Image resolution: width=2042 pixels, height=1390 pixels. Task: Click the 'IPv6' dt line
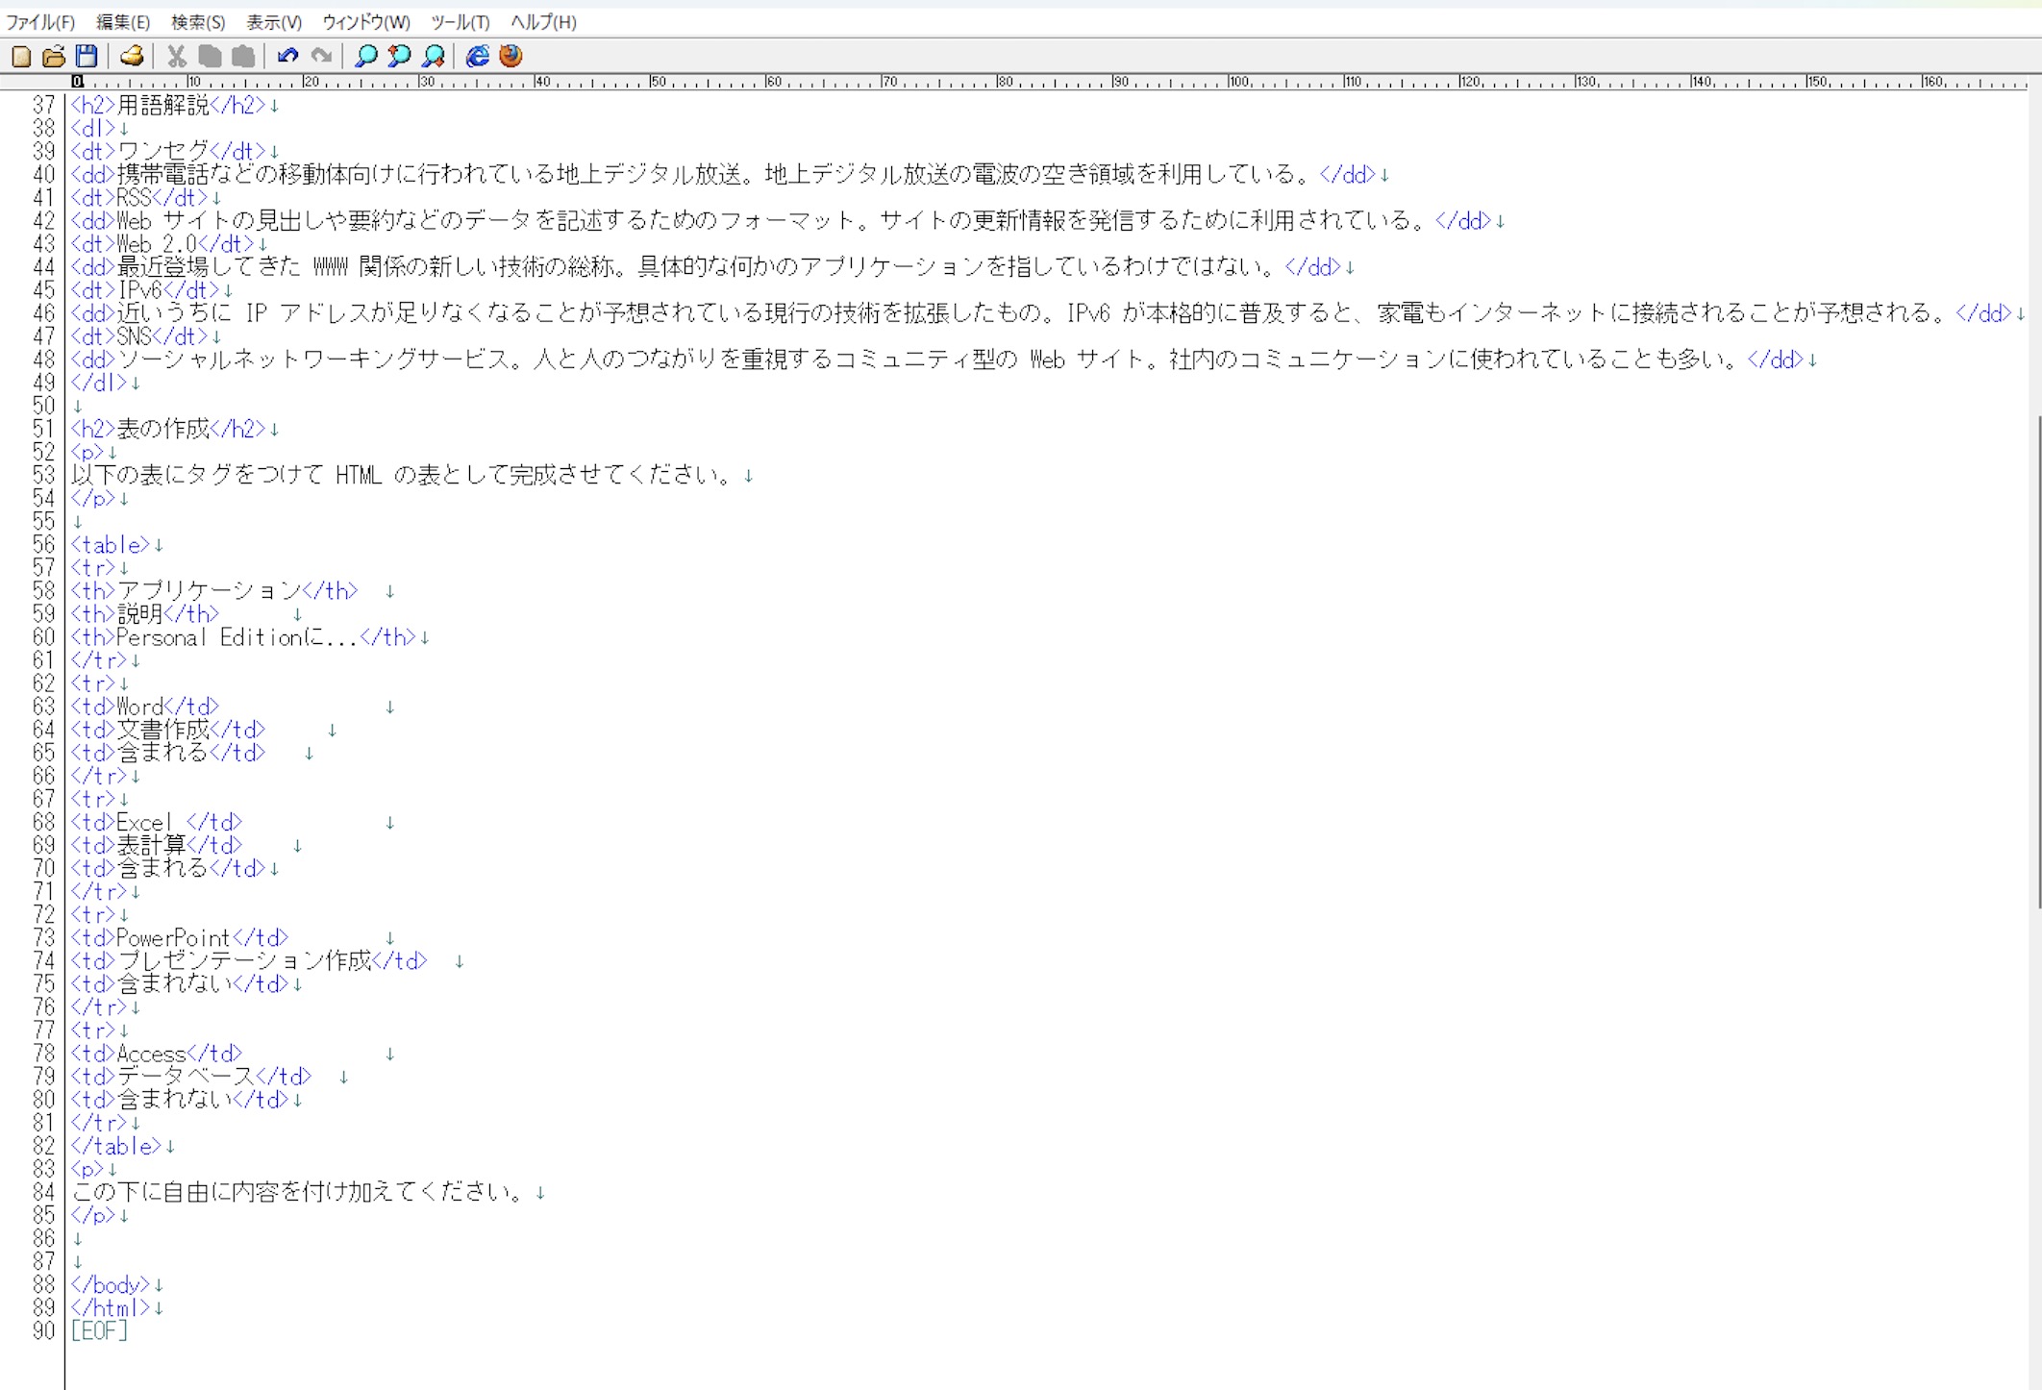pos(152,290)
